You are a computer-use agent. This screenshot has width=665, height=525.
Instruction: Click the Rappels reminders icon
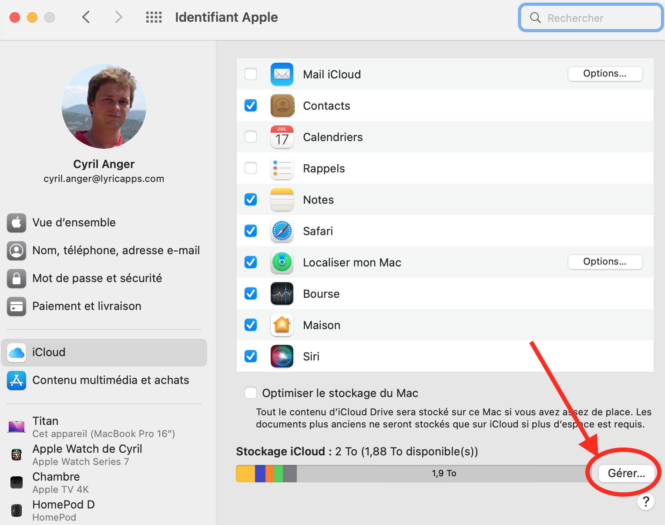[282, 168]
